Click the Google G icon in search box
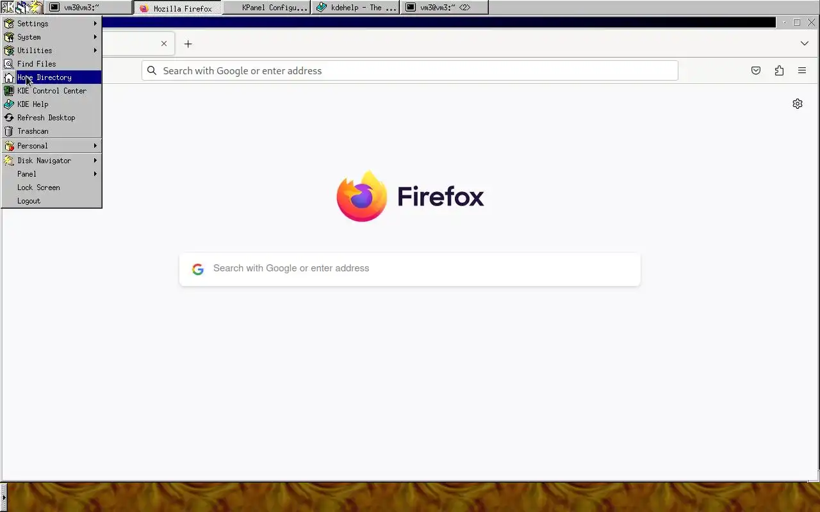 point(198,269)
